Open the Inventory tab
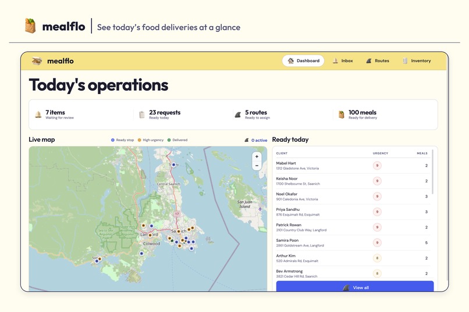Viewport: 469px width, 312px height. point(417,61)
